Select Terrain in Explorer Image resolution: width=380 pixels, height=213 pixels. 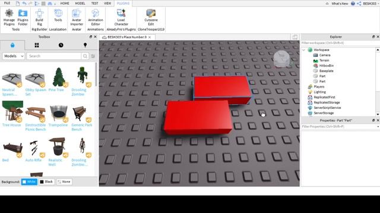click(324, 60)
